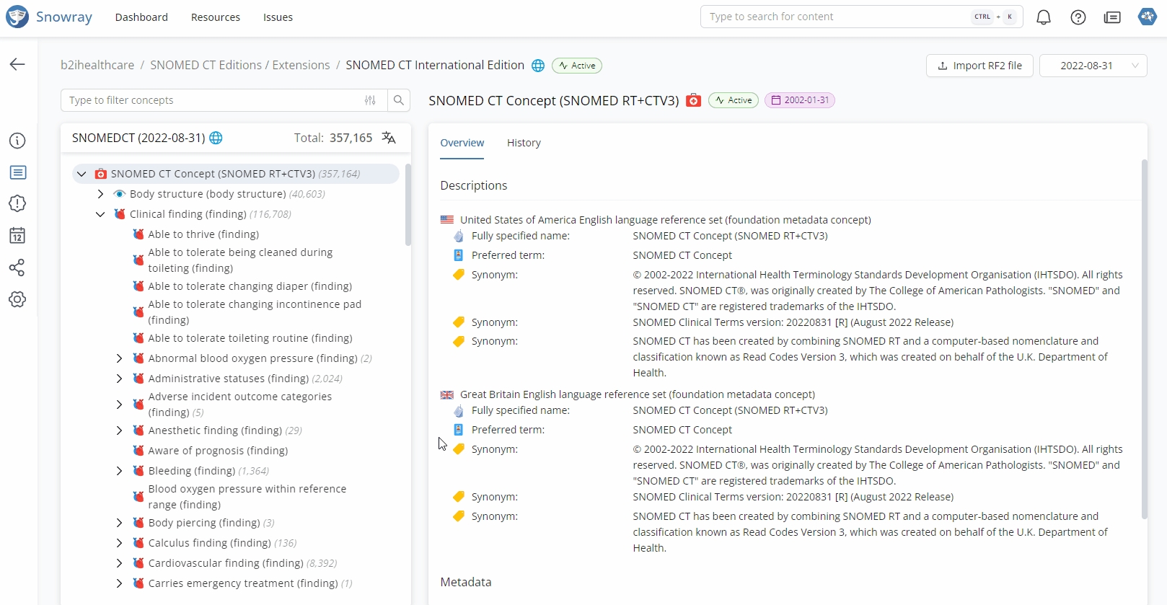Click the concept search magnifier icon
This screenshot has width=1167, height=605.
[x=398, y=100]
